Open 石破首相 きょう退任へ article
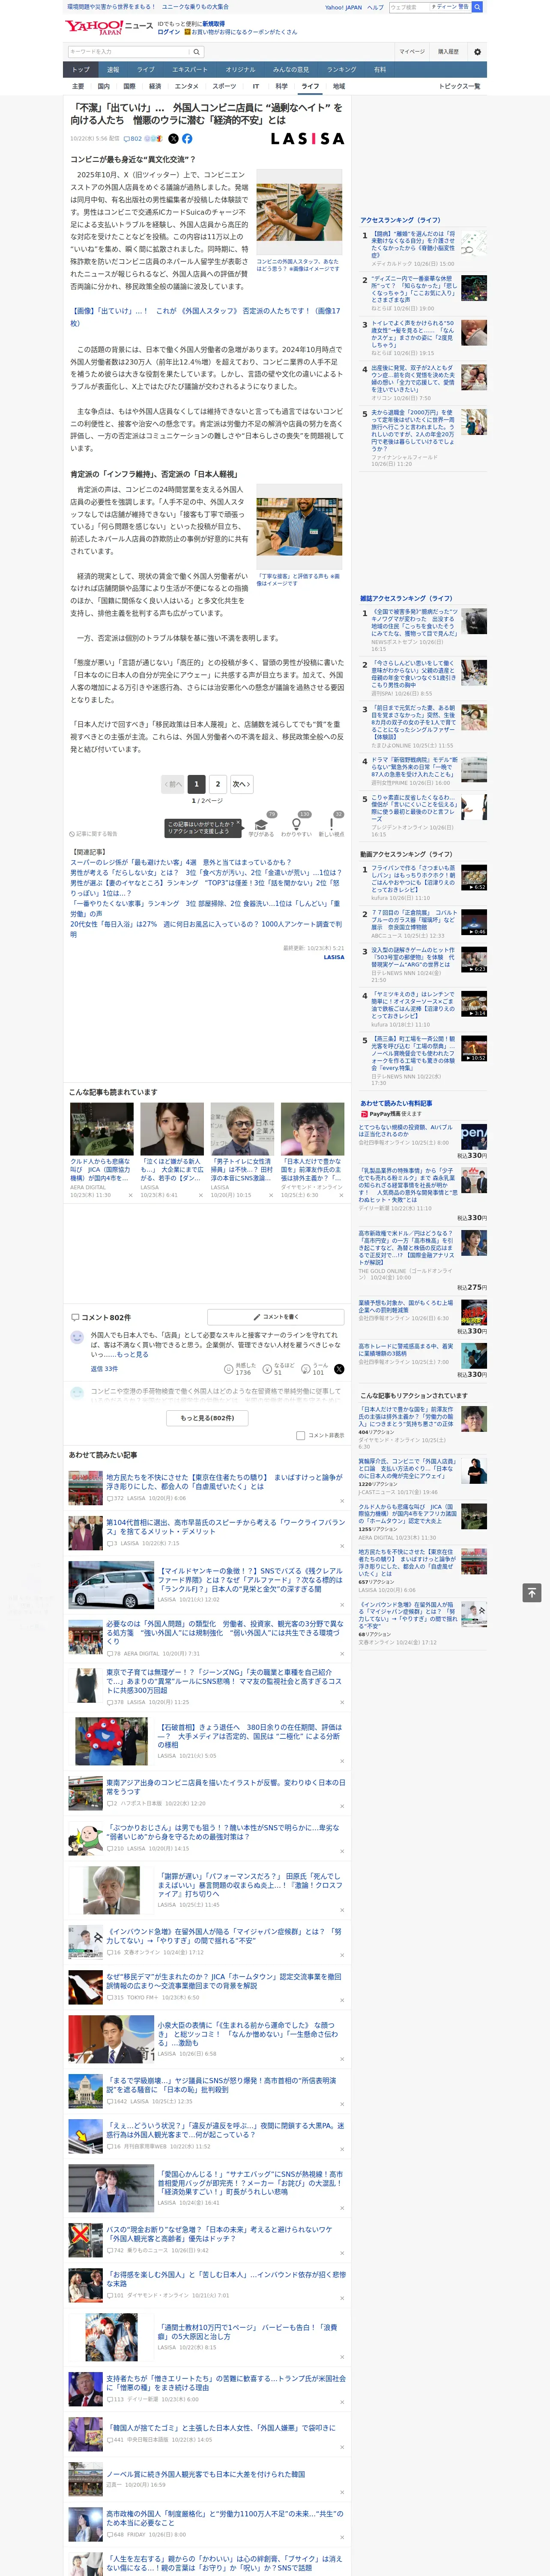The width and height of the screenshot is (550, 2576). click(x=251, y=1735)
